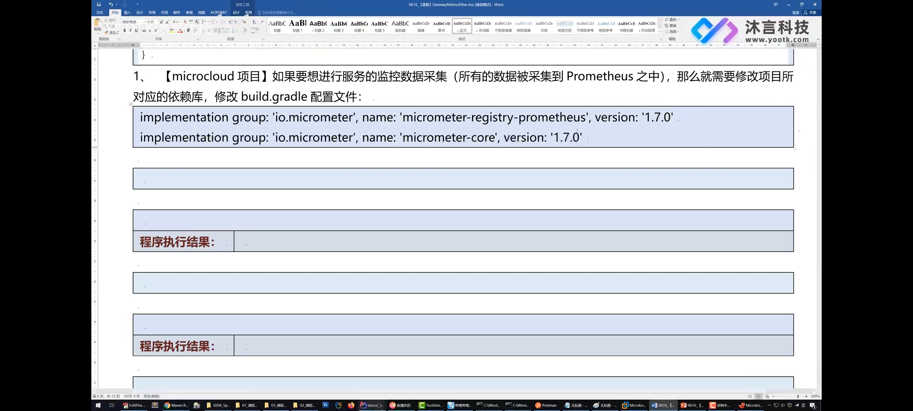The width and height of the screenshot is (913, 411).
Task: Apply the 无间隔 no-spacing style
Action: coord(482,26)
